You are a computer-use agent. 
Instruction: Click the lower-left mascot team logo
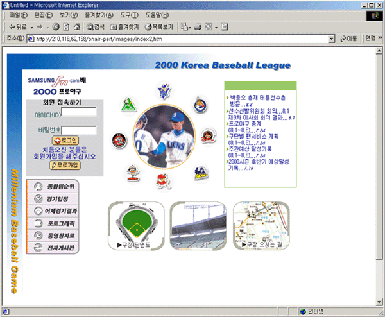pyautogui.click(x=133, y=173)
